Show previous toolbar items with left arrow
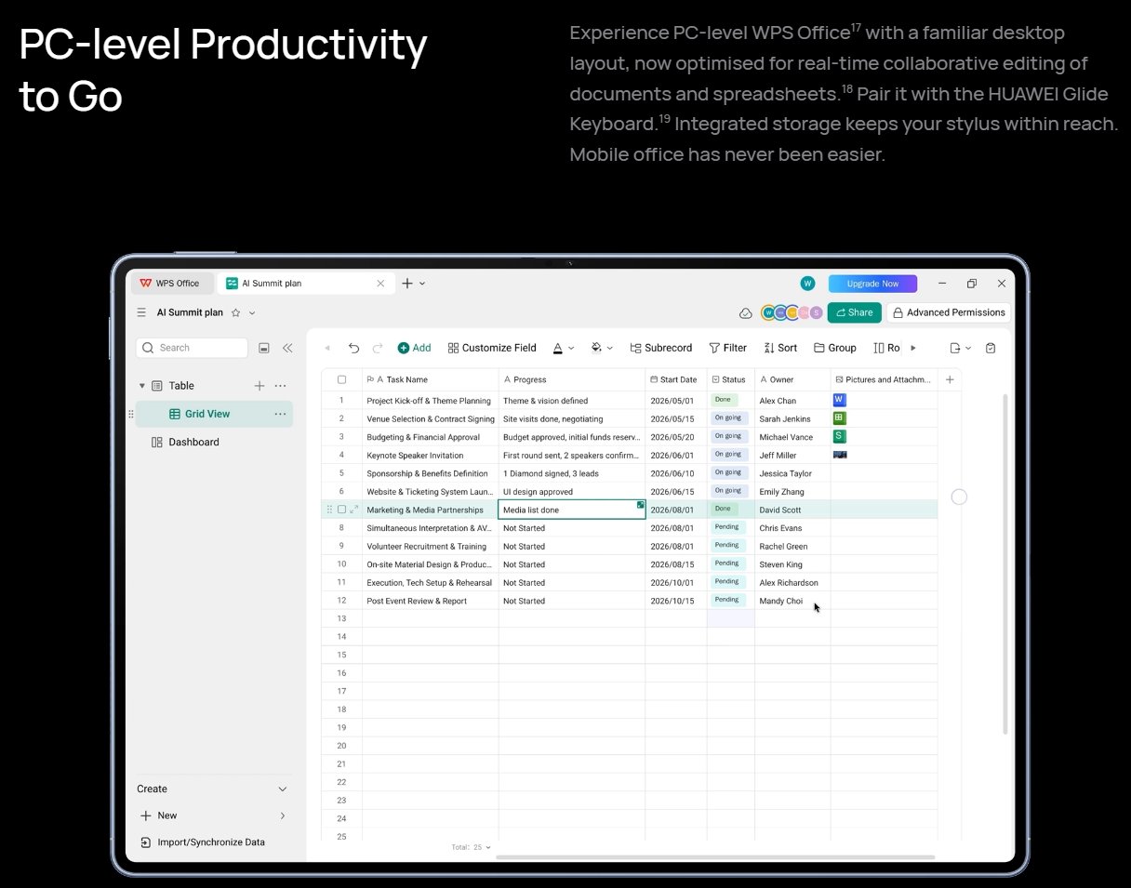Image resolution: width=1131 pixels, height=888 pixels. click(x=327, y=348)
